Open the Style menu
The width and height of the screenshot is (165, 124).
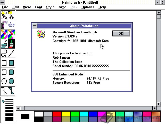click(50, 7)
